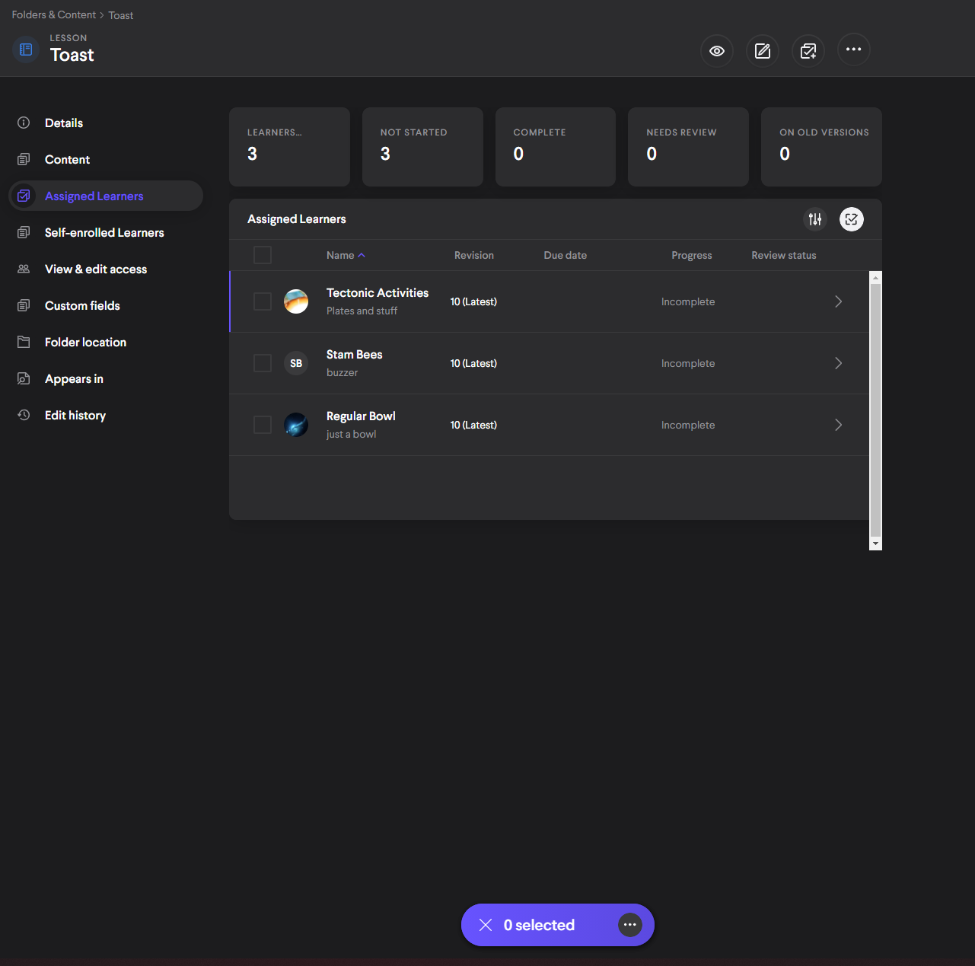
Task: Click the eye preview icon in header
Action: (x=716, y=51)
